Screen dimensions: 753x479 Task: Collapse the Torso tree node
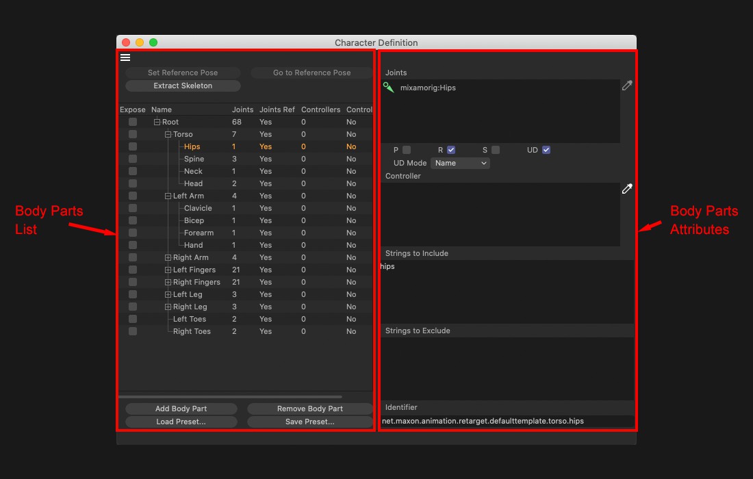(168, 134)
